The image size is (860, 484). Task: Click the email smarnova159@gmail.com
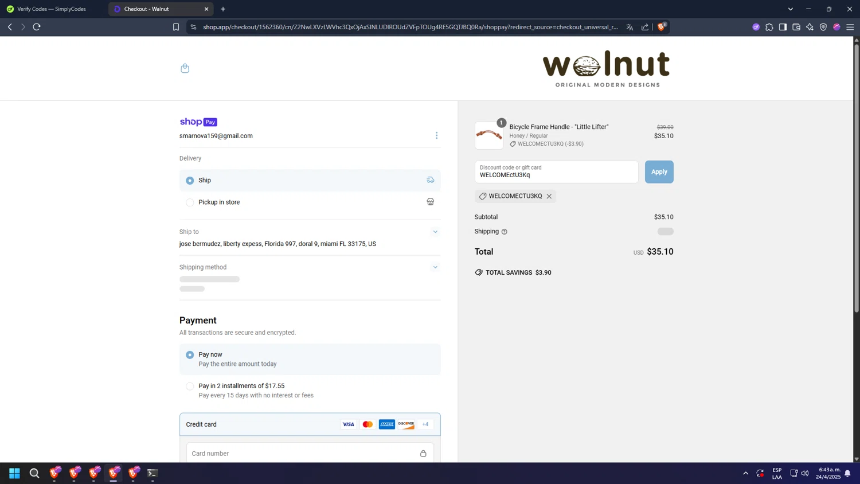click(x=216, y=136)
